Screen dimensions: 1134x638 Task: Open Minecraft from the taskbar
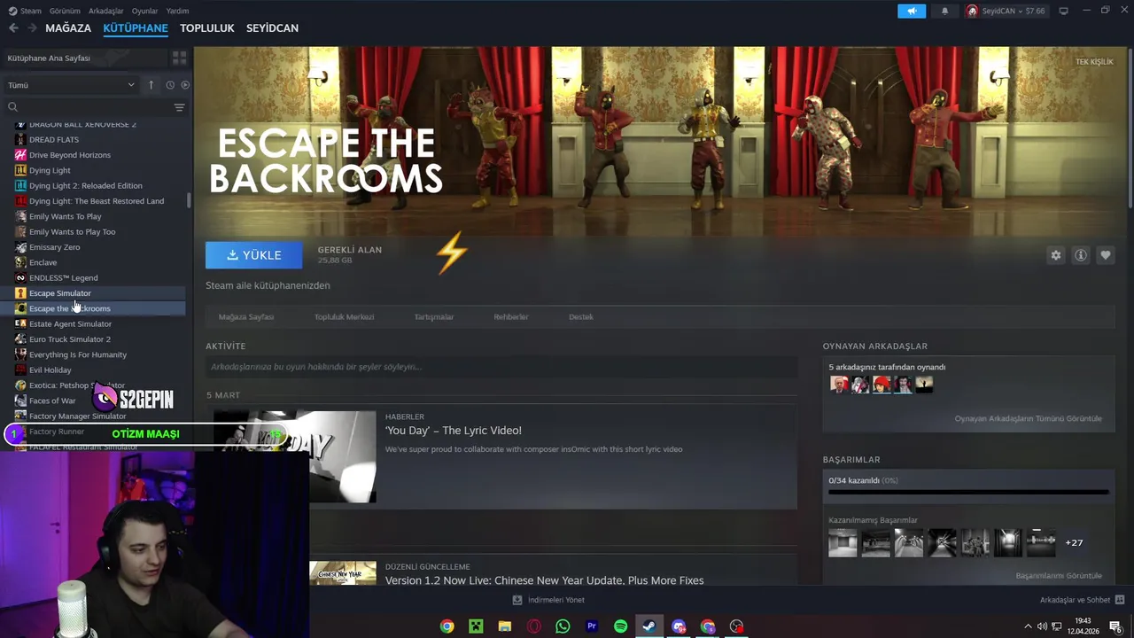[x=476, y=626]
